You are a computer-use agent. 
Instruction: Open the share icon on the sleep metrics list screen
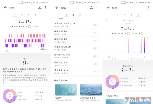click(x=91, y=8)
